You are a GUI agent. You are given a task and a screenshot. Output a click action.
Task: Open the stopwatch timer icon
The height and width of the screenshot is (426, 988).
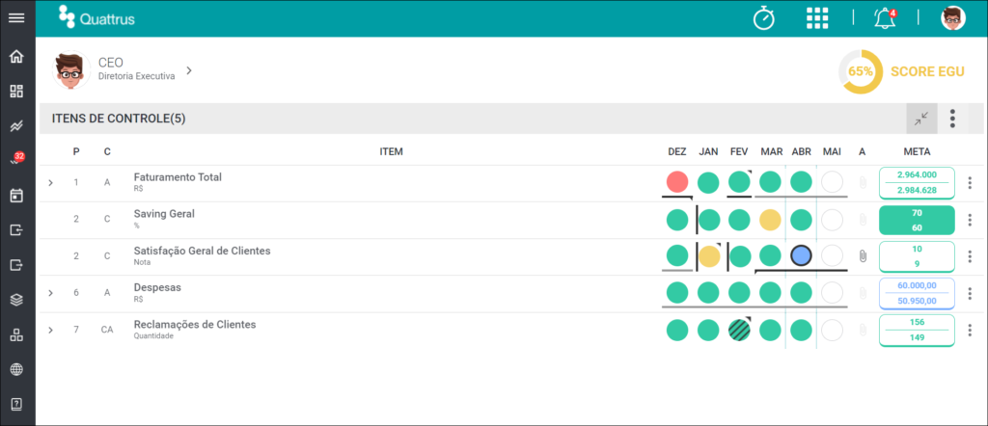point(764,17)
